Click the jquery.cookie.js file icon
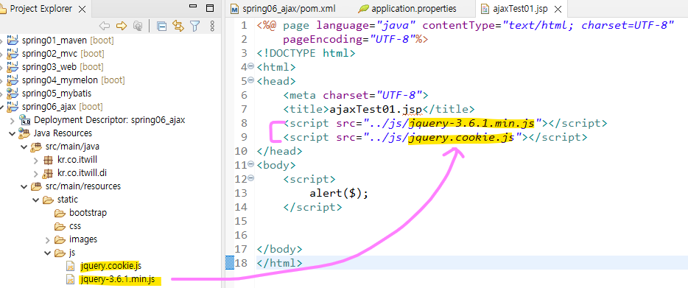The width and height of the screenshot is (688, 288). tap(70, 266)
